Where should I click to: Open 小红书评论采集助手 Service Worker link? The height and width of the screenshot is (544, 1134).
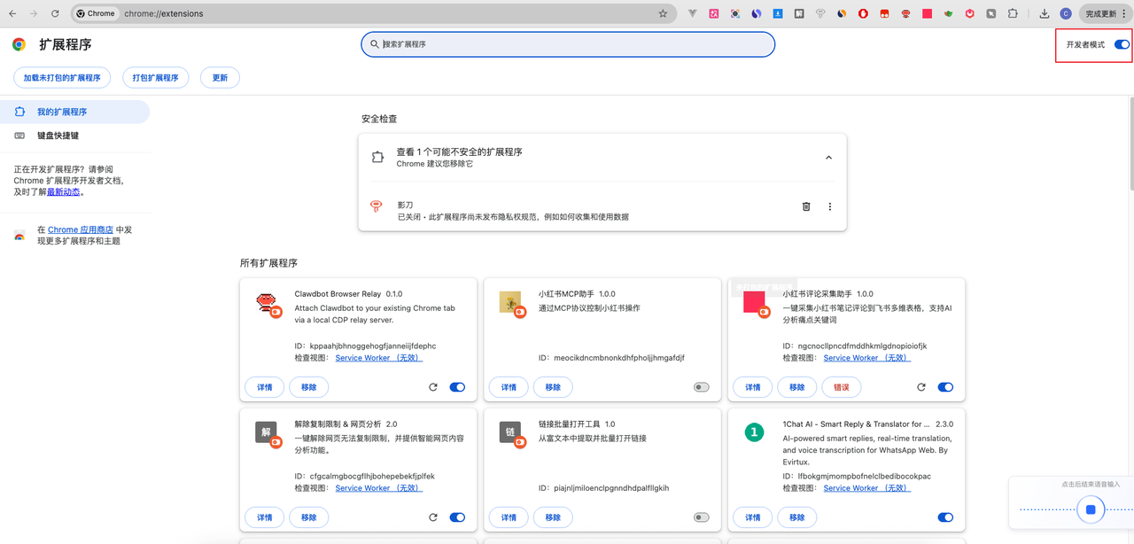[867, 358]
